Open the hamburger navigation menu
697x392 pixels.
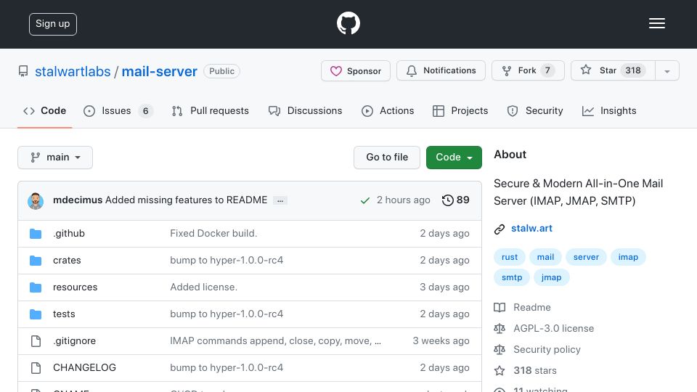point(656,23)
